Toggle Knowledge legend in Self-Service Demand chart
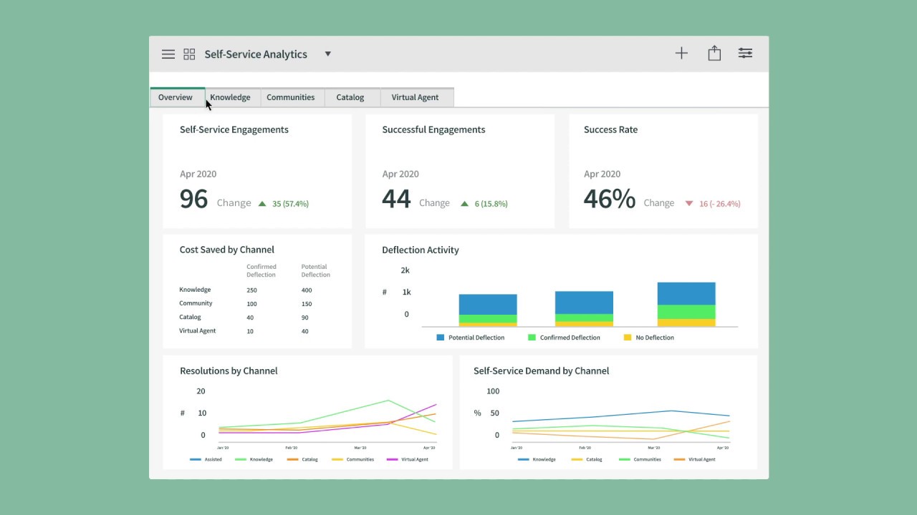This screenshot has height=515, width=917. [537, 459]
